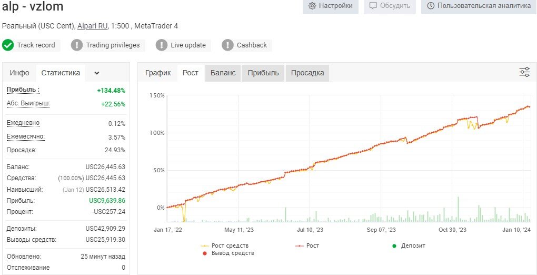This screenshot has width=537, height=275.
Task: Select the Рост growth tab
Action: [191, 73]
